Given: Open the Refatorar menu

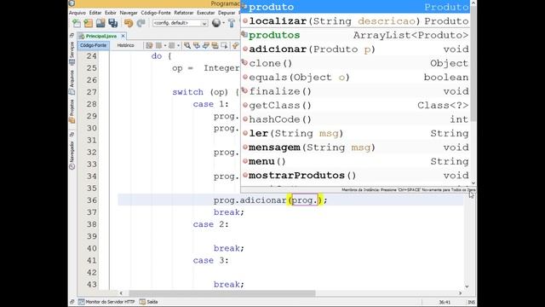Looking at the screenshot, I should tap(184, 13).
